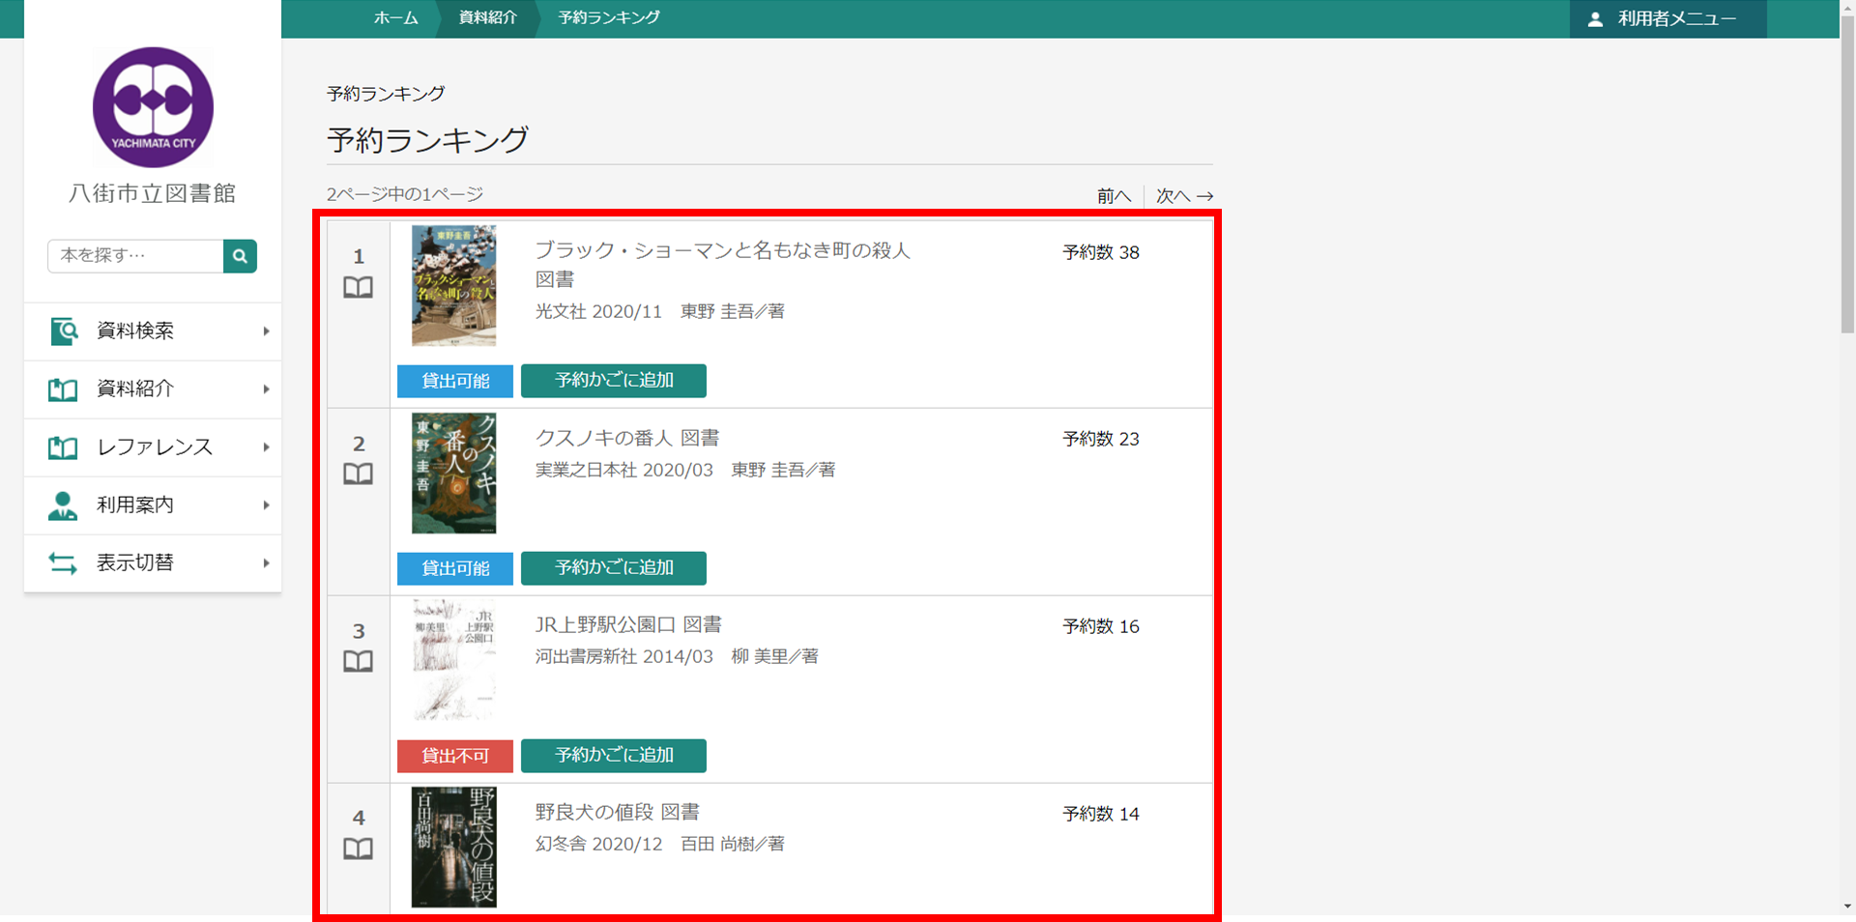Open title 野良犬の値段

pos(594,813)
